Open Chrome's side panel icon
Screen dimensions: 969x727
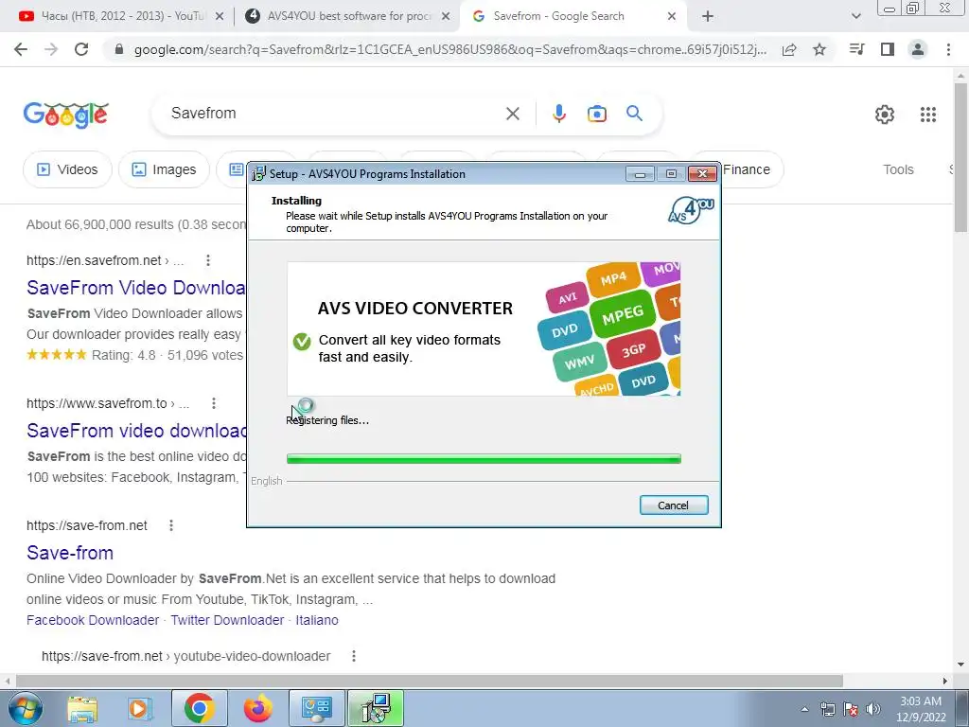tap(888, 49)
